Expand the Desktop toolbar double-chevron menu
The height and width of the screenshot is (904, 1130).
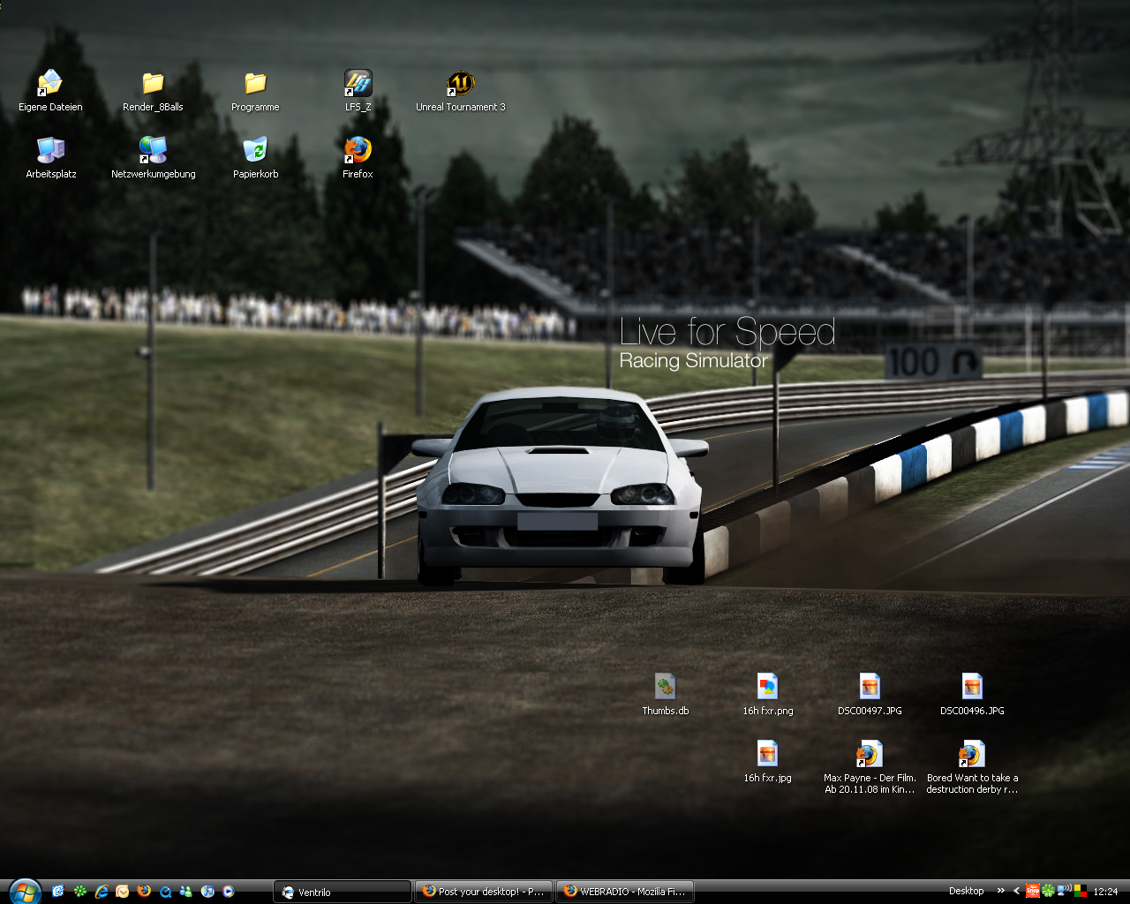click(1000, 892)
